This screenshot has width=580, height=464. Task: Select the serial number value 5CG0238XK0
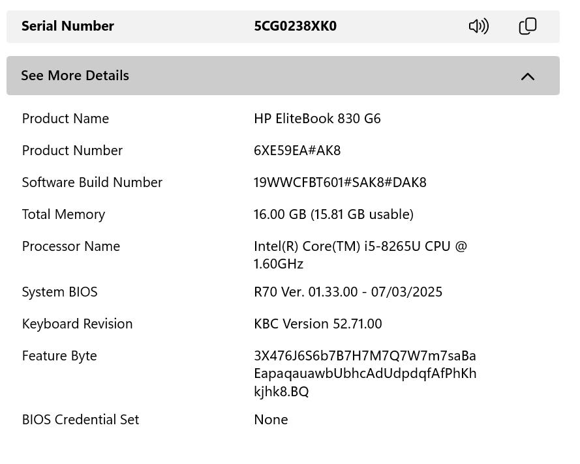coord(295,26)
